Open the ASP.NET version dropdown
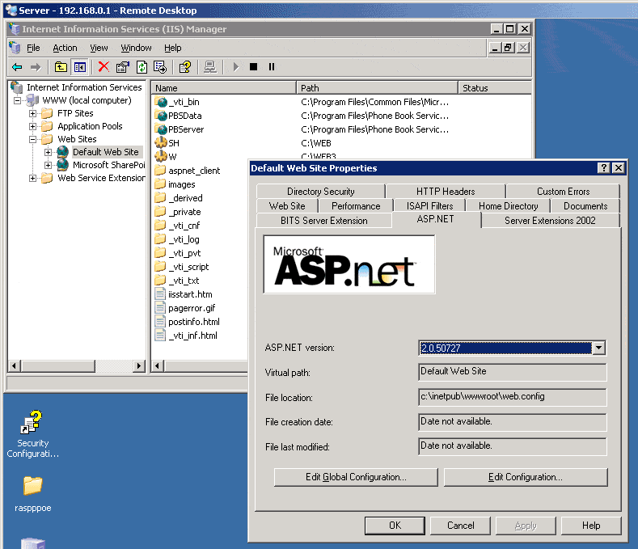Screen dimensions: 638x549 click(598, 348)
